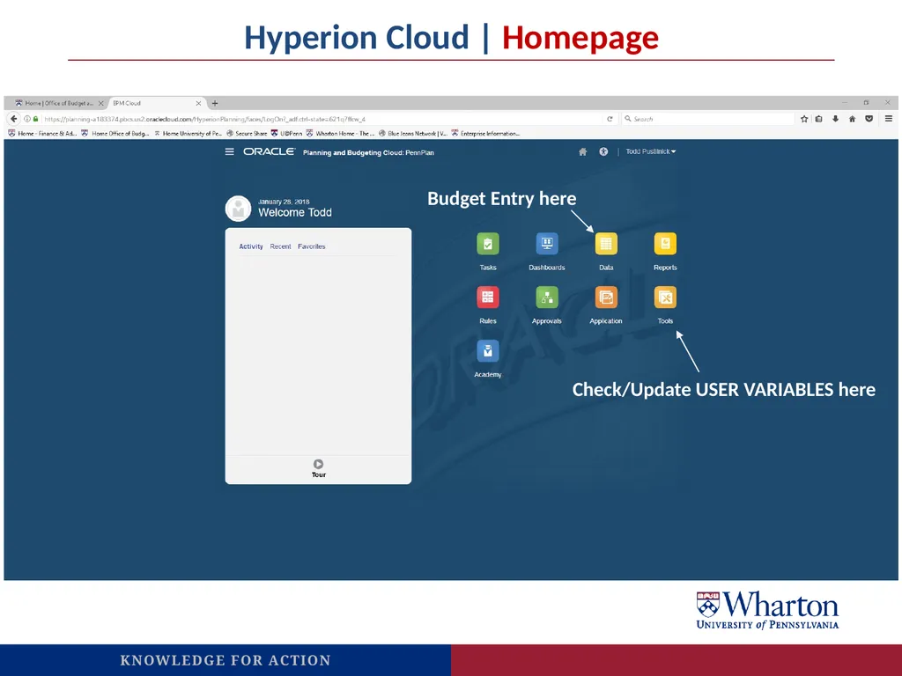Open the U@Penn bookmark
The width and height of the screenshot is (902, 676).
[286, 134]
